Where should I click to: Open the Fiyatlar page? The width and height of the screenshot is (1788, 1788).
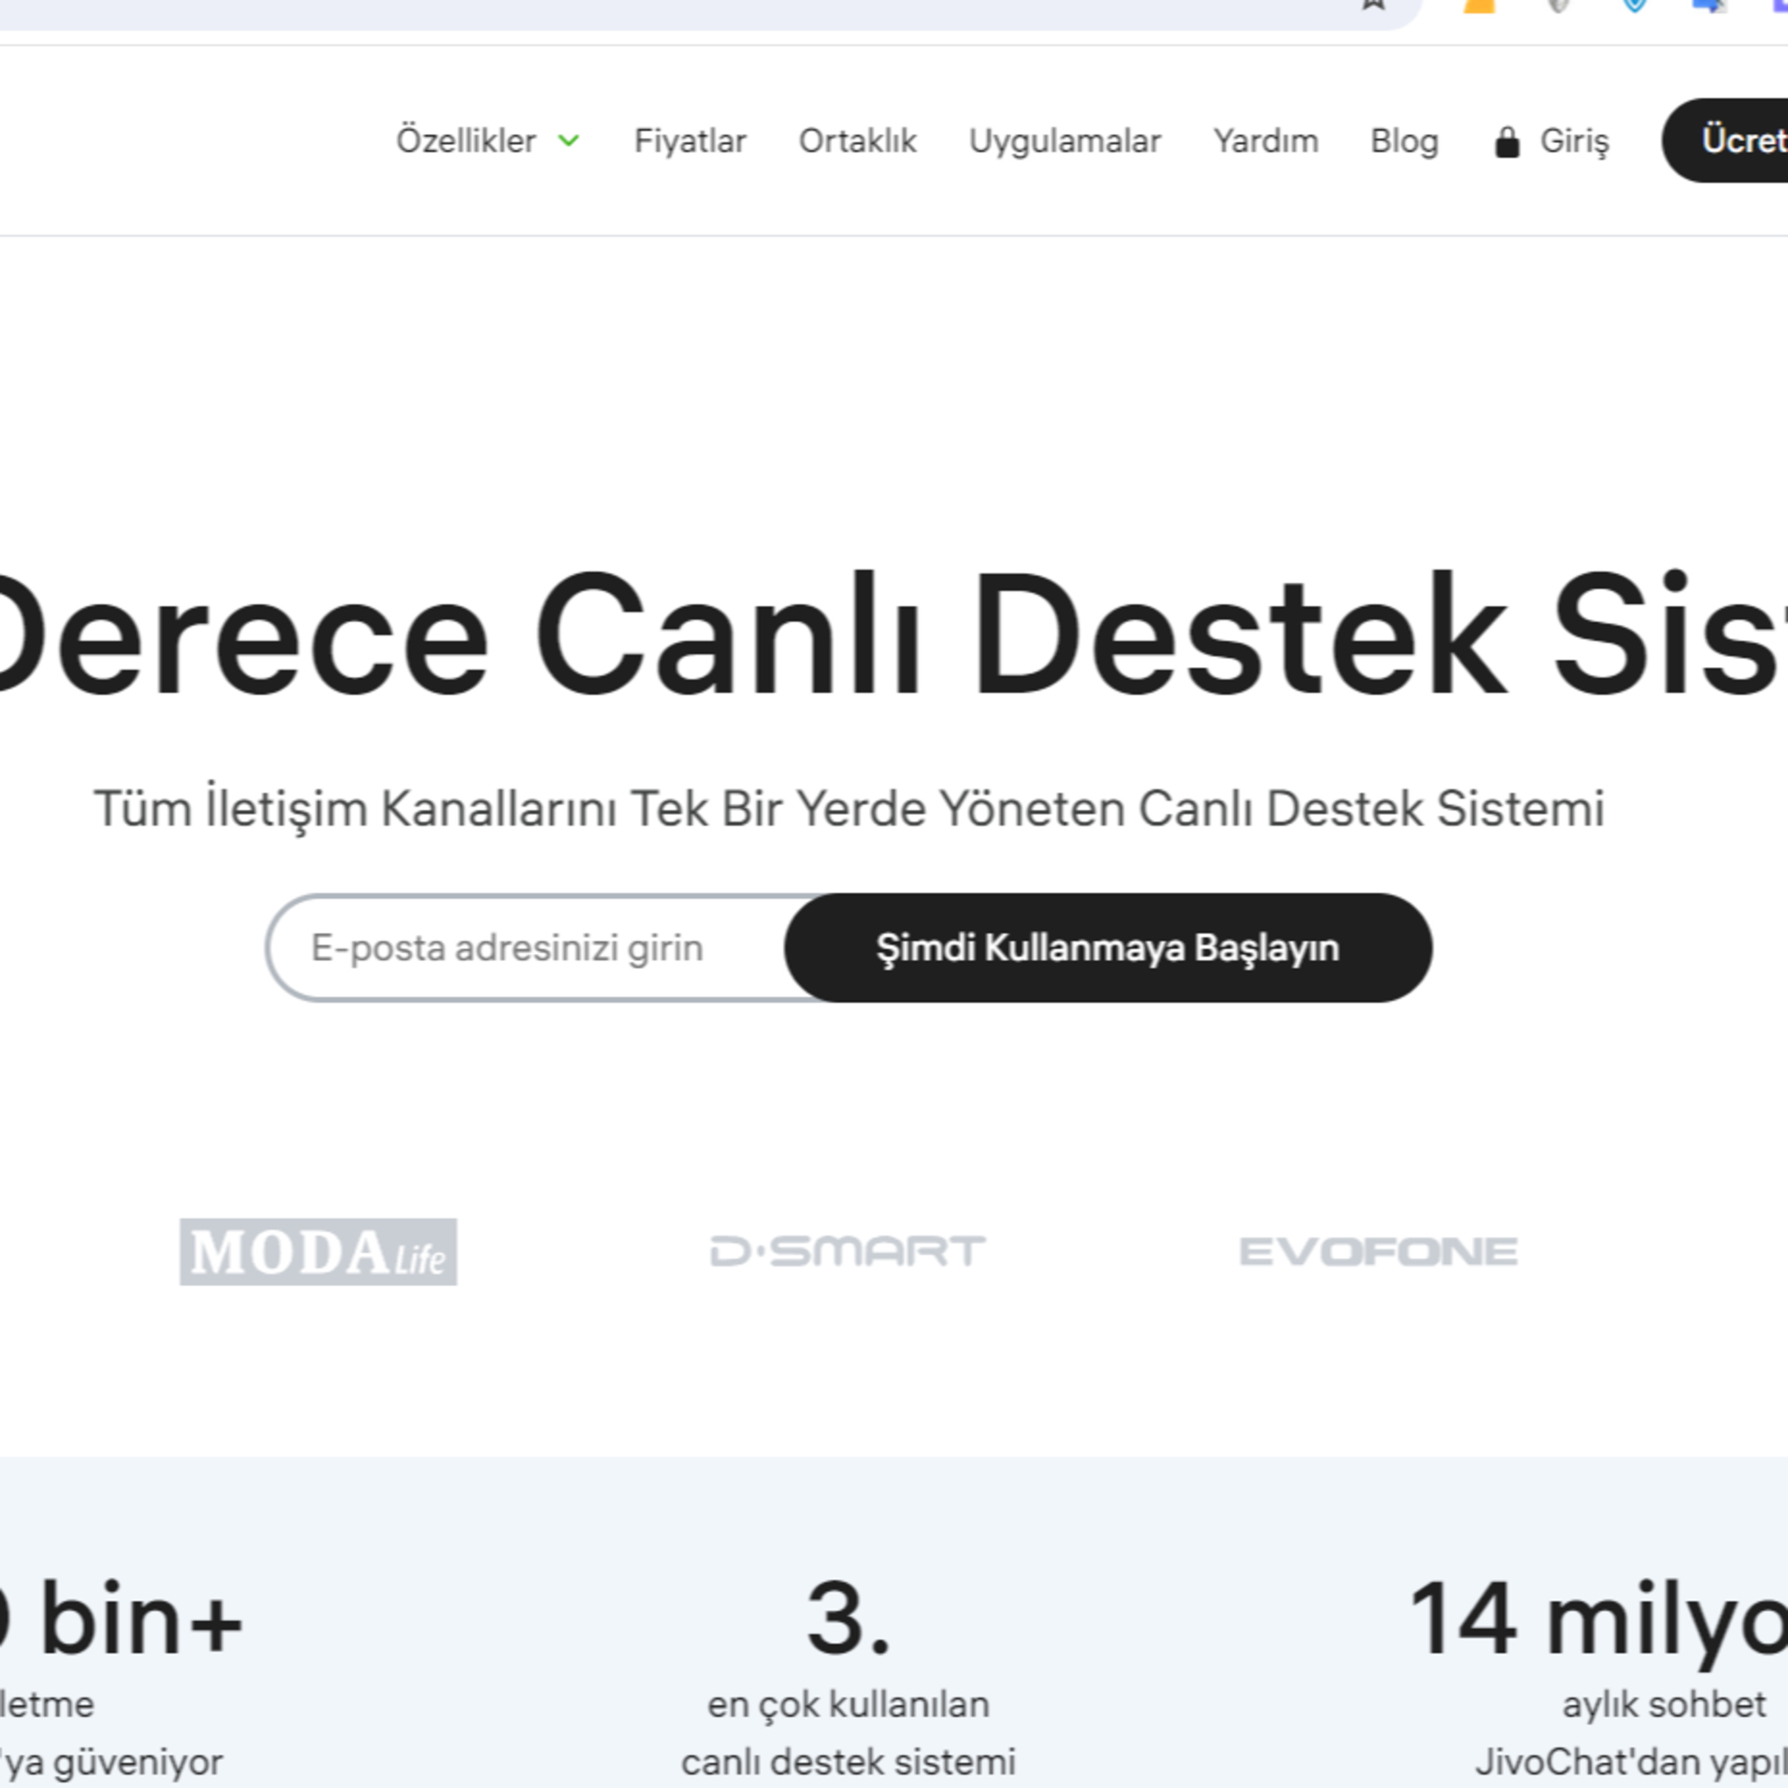point(690,141)
